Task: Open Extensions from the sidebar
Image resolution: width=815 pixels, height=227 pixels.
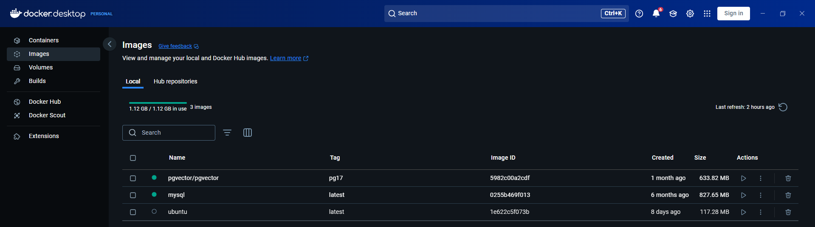Action: 54,136
